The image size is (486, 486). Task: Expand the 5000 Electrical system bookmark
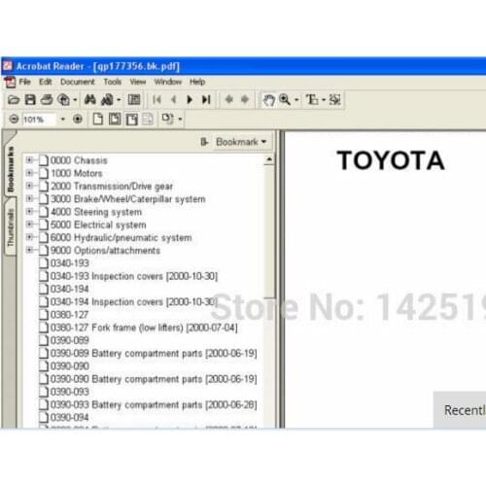(29, 225)
